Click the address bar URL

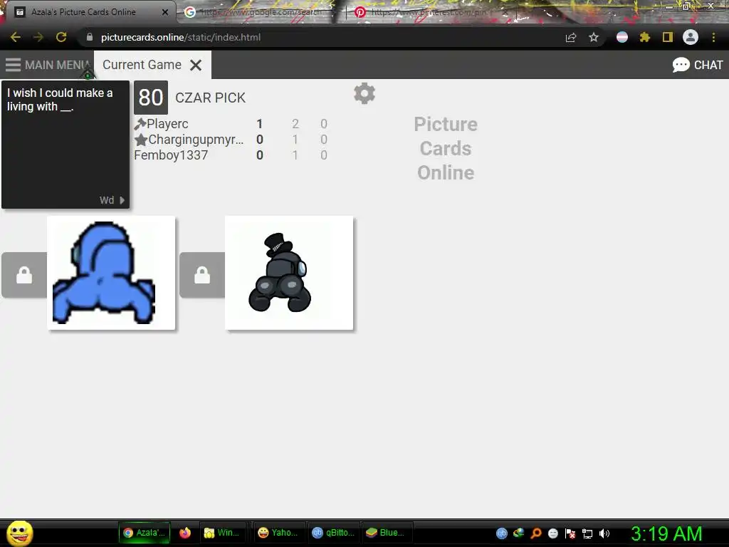pos(180,37)
